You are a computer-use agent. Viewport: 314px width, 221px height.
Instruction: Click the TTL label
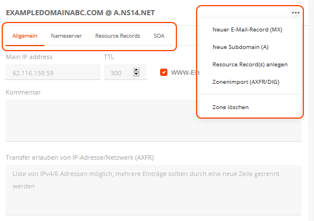coord(109,57)
